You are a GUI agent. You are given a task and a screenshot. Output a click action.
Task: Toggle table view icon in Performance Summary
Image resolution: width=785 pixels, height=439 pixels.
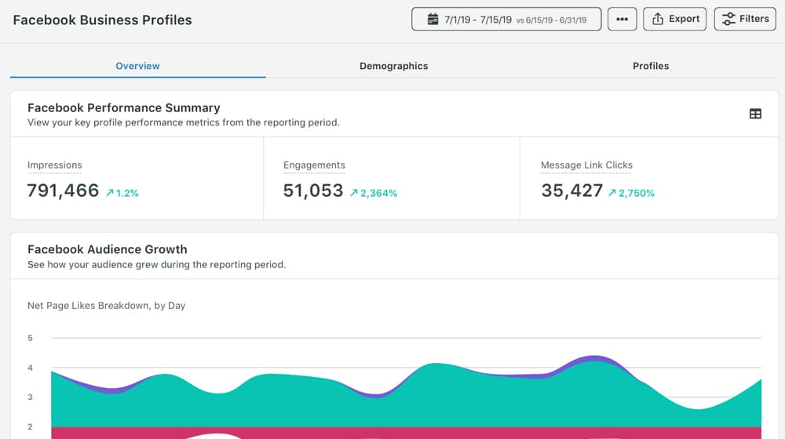(x=755, y=114)
